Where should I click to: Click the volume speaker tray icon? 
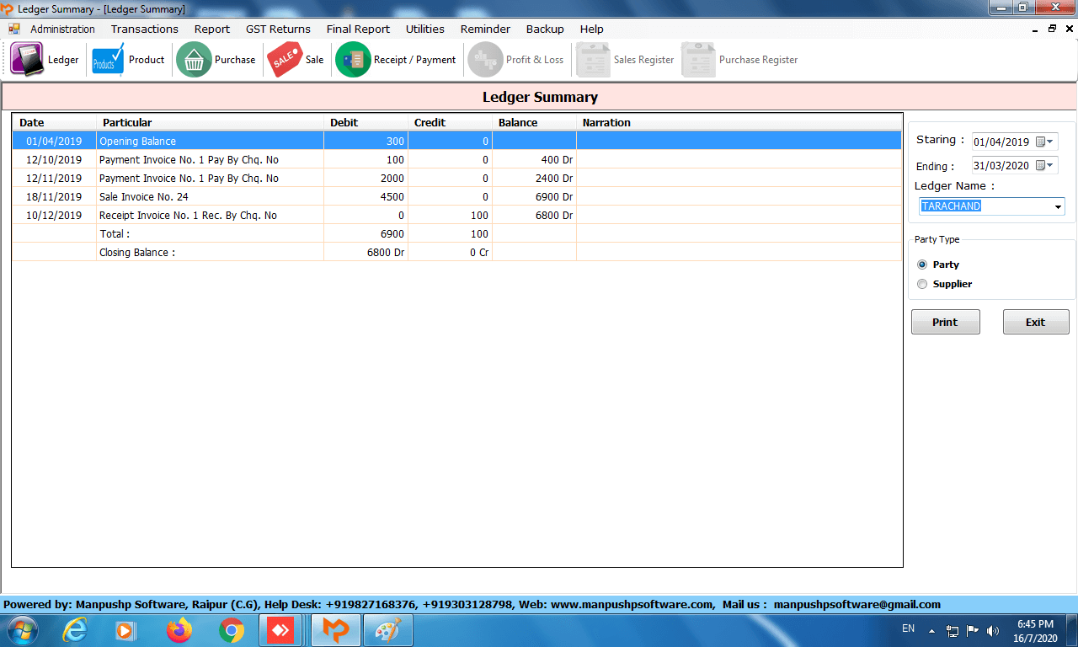(x=992, y=630)
